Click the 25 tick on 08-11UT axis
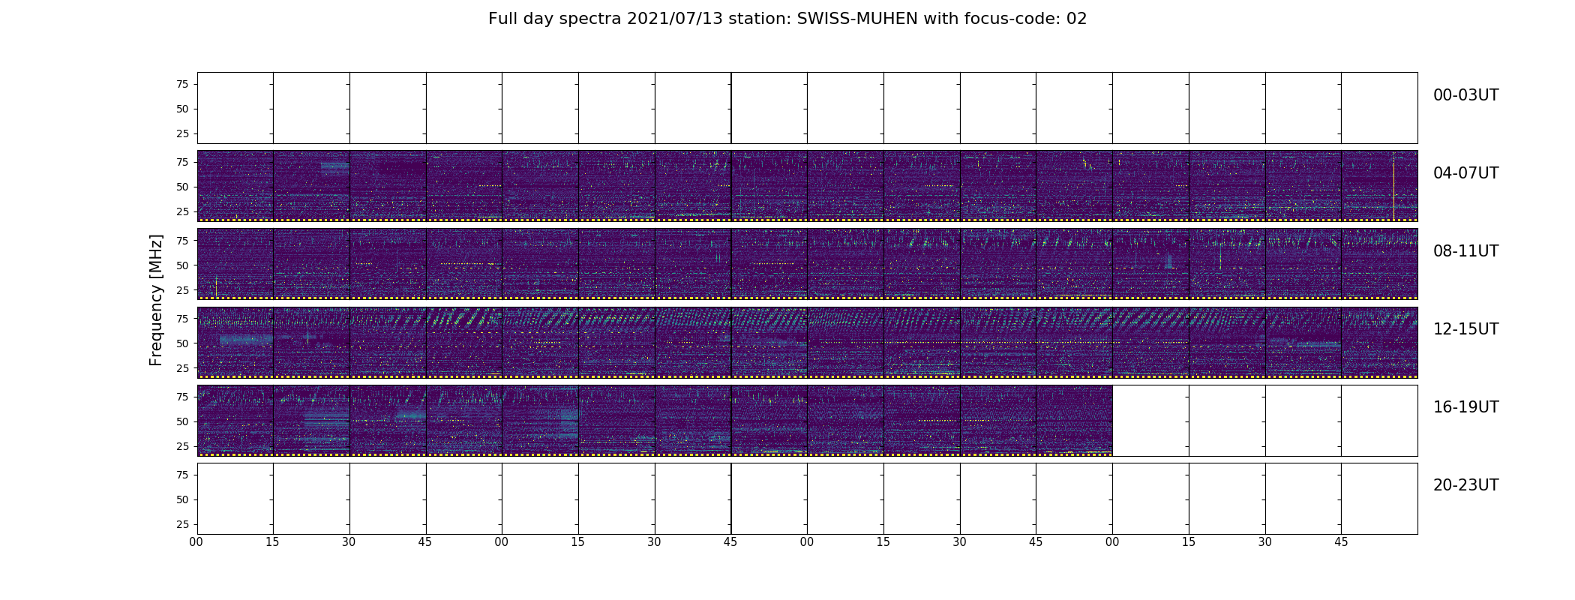 [182, 289]
